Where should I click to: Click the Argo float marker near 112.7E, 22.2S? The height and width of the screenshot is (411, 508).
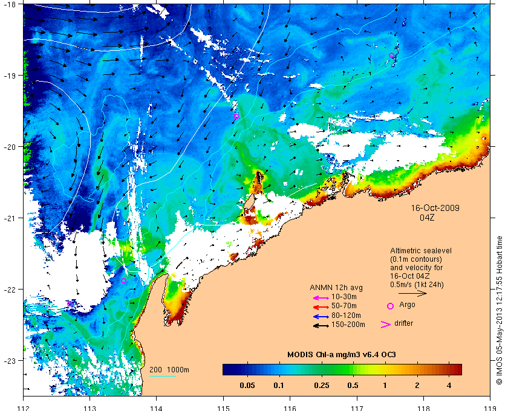click(x=70, y=303)
